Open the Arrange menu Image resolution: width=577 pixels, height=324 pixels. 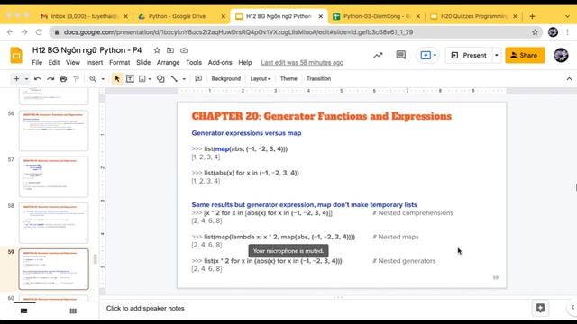(x=169, y=62)
